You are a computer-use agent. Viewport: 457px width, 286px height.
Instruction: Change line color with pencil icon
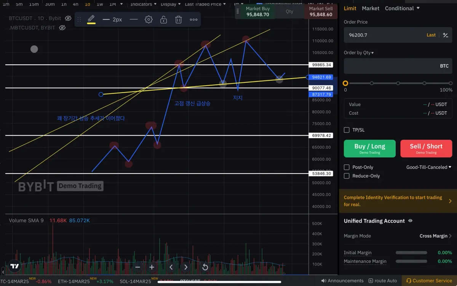[x=91, y=19]
